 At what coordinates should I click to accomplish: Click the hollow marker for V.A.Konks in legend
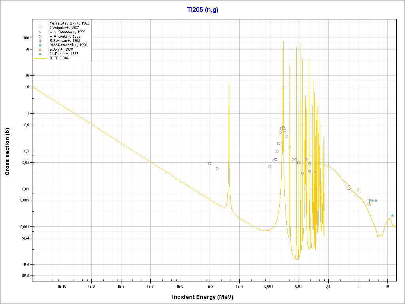[x=40, y=36]
